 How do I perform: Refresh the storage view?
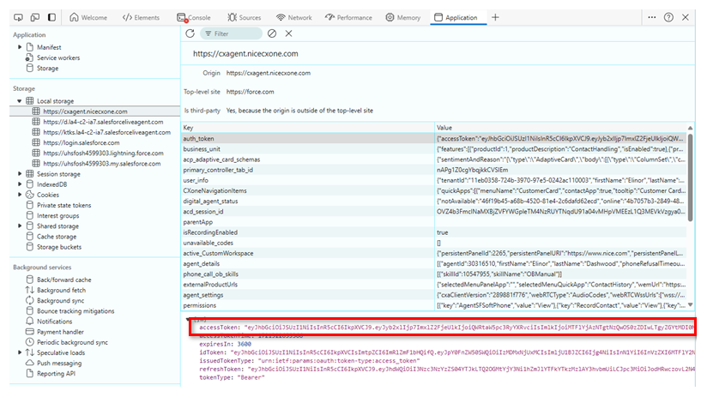point(190,33)
